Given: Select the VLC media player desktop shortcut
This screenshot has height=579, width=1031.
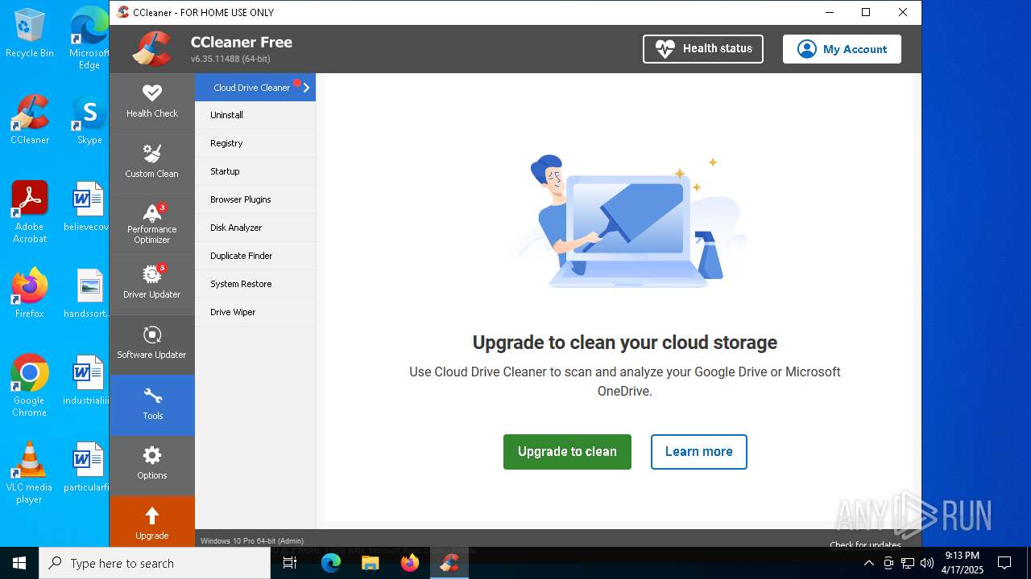Looking at the screenshot, I should click(x=30, y=472).
